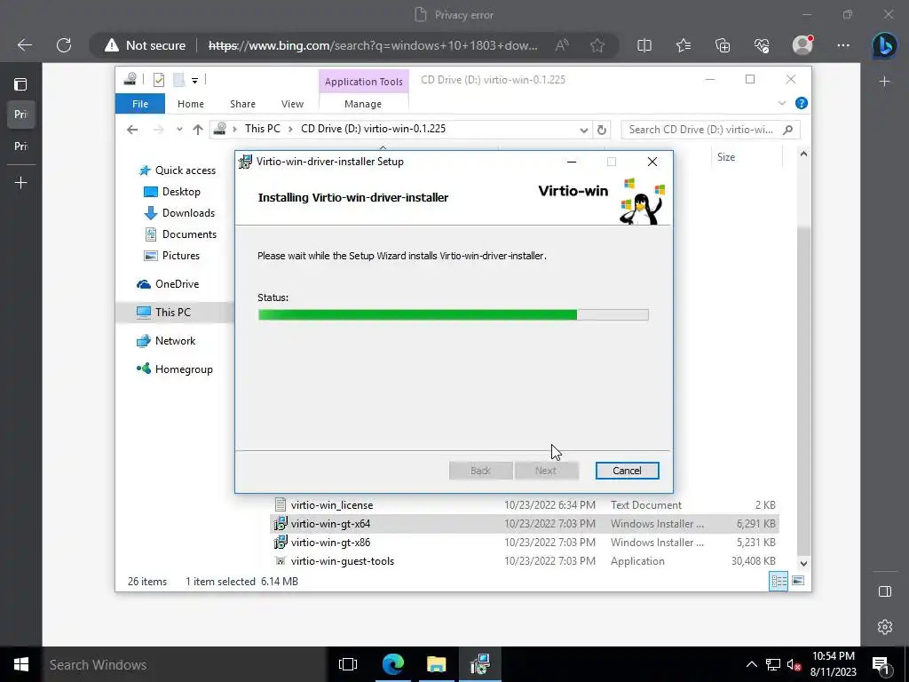Image resolution: width=909 pixels, height=682 pixels.
Task: Open View ribbon tab in Explorer
Action: [292, 104]
